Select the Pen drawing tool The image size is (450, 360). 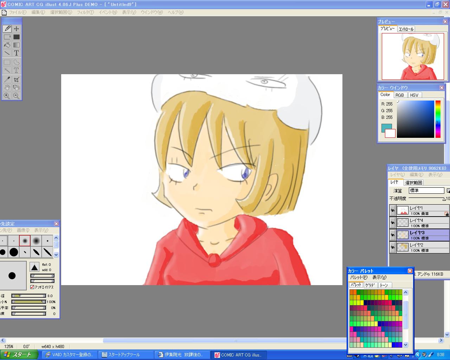coord(7,29)
